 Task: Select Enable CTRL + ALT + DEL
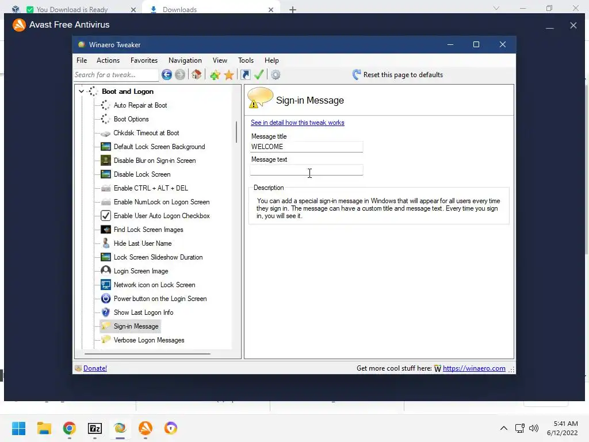pos(151,188)
